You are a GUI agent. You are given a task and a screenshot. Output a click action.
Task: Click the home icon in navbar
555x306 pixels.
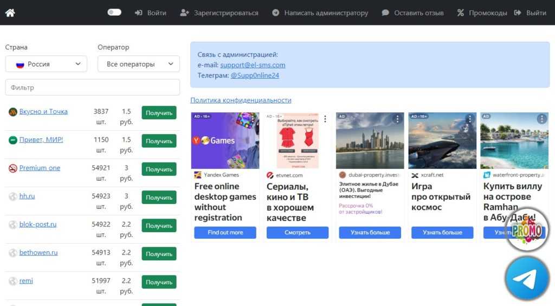pos(10,12)
